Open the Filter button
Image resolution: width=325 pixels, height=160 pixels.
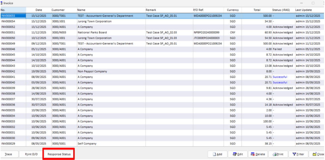coord(298,154)
